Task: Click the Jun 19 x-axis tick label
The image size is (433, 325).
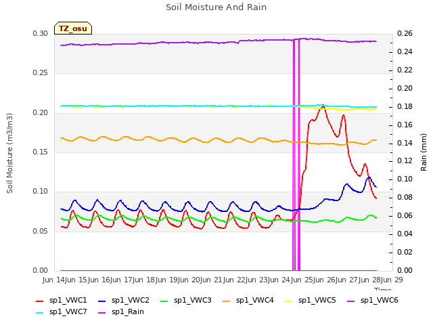Action: point(167,280)
